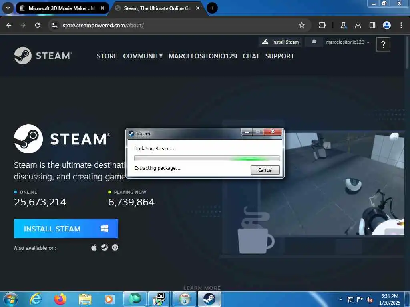Expand the tab search dropdown arrow

pos(8,8)
